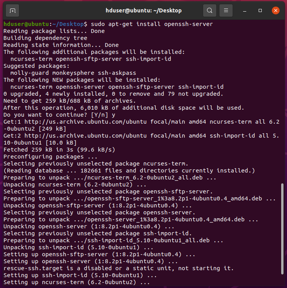Click the line The following NEW packages

(x=82, y=80)
